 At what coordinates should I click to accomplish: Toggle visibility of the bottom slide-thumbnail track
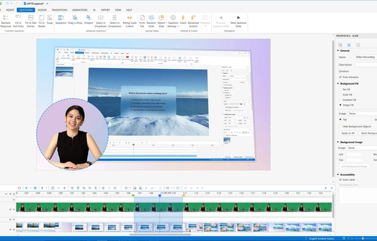(10, 230)
